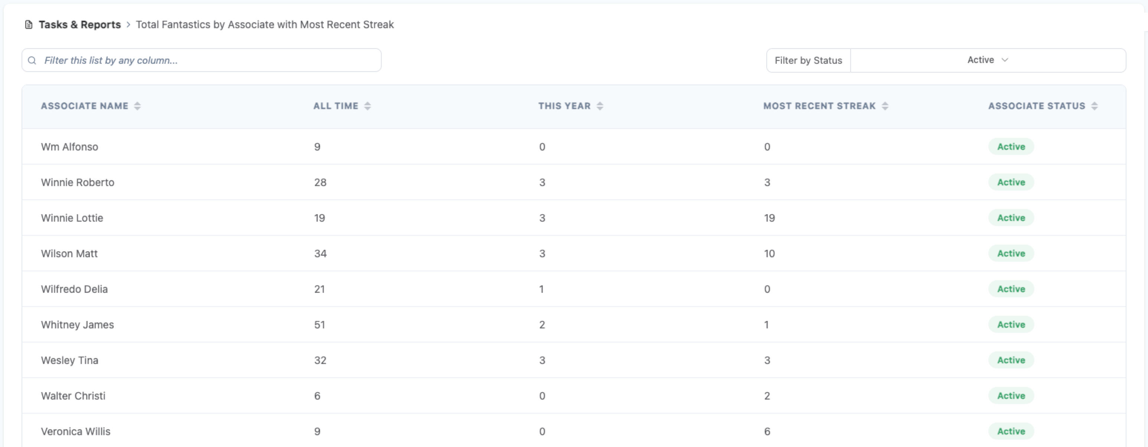The image size is (1148, 447).
Task: Select the Wilson Matt row
Action: [x=69, y=254]
